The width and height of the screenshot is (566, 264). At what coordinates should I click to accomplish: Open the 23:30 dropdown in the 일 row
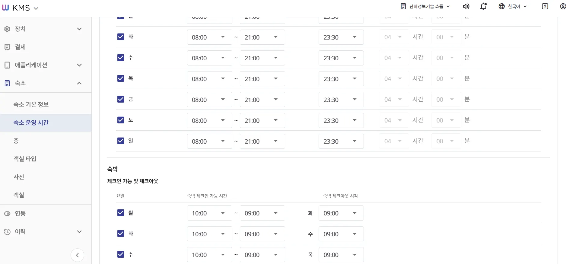coord(341,141)
